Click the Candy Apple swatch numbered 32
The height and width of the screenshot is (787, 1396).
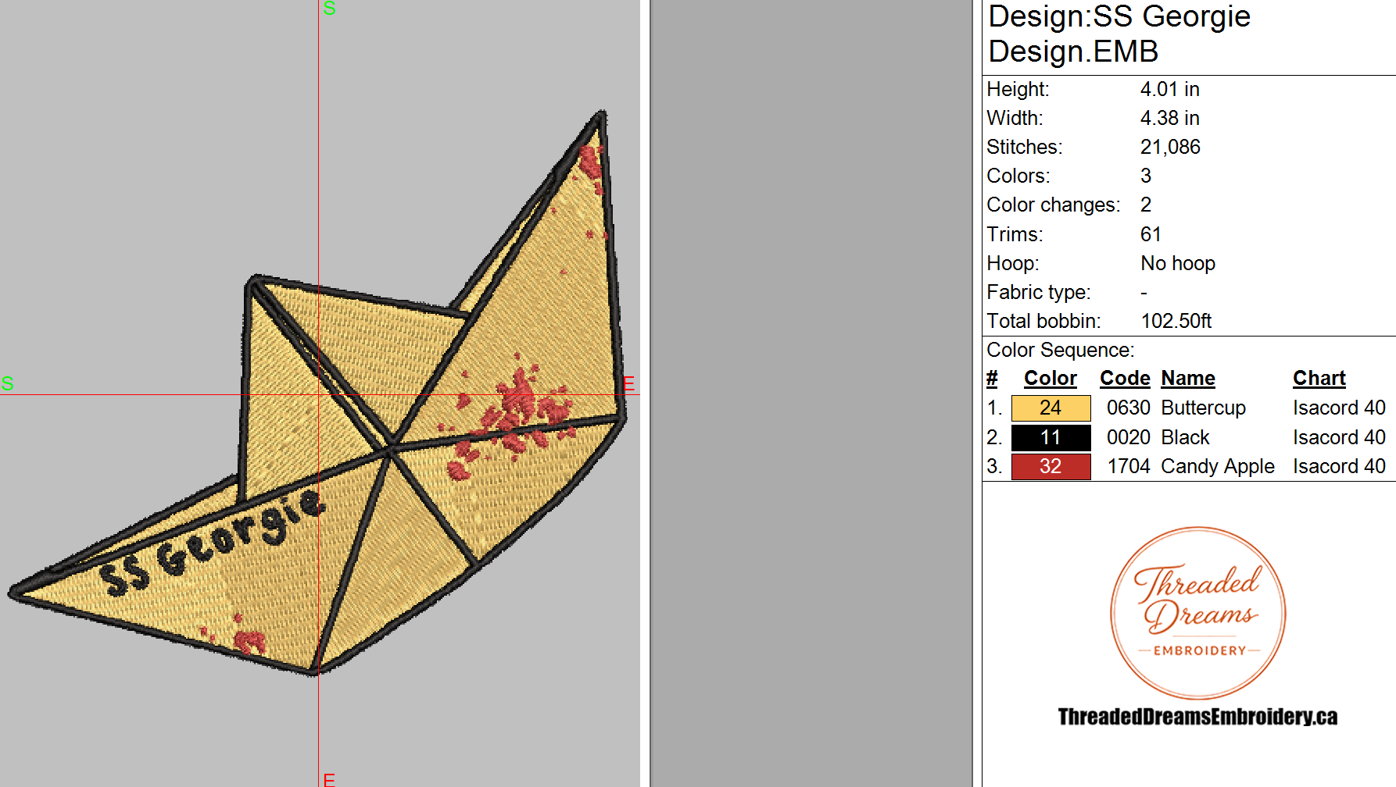tap(1051, 466)
